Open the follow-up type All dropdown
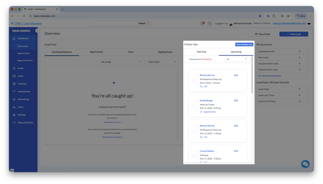This screenshot has width=323, height=184. 237,59
